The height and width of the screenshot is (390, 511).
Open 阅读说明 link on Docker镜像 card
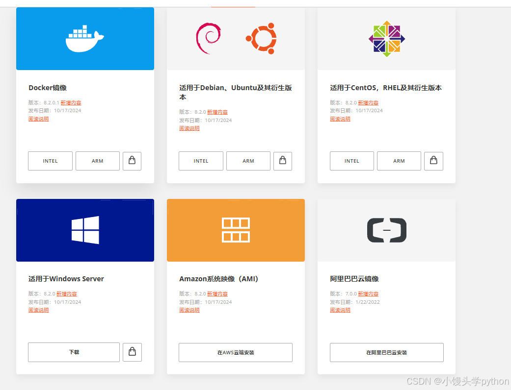tap(38, 119)
